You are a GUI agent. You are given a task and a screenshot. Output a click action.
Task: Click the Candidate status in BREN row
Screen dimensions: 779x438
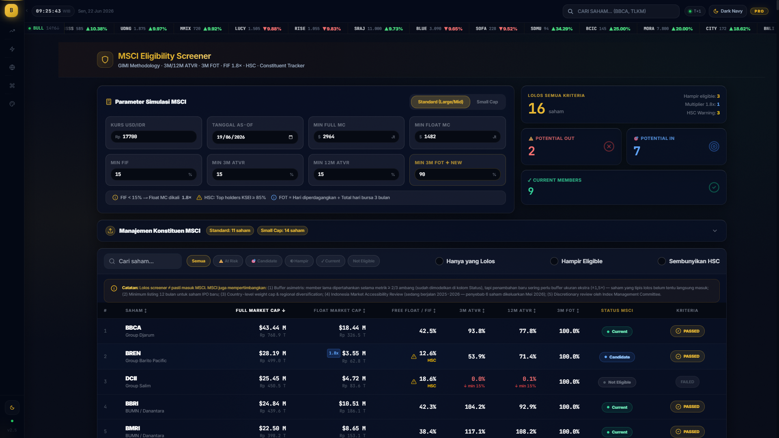617,357
